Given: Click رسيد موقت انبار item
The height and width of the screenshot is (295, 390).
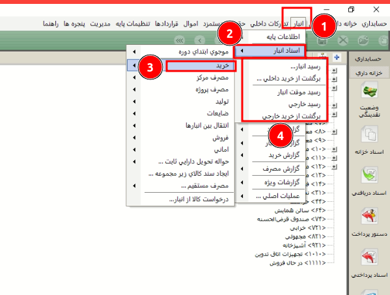Looking at the screenshot, I should point(285,92).
